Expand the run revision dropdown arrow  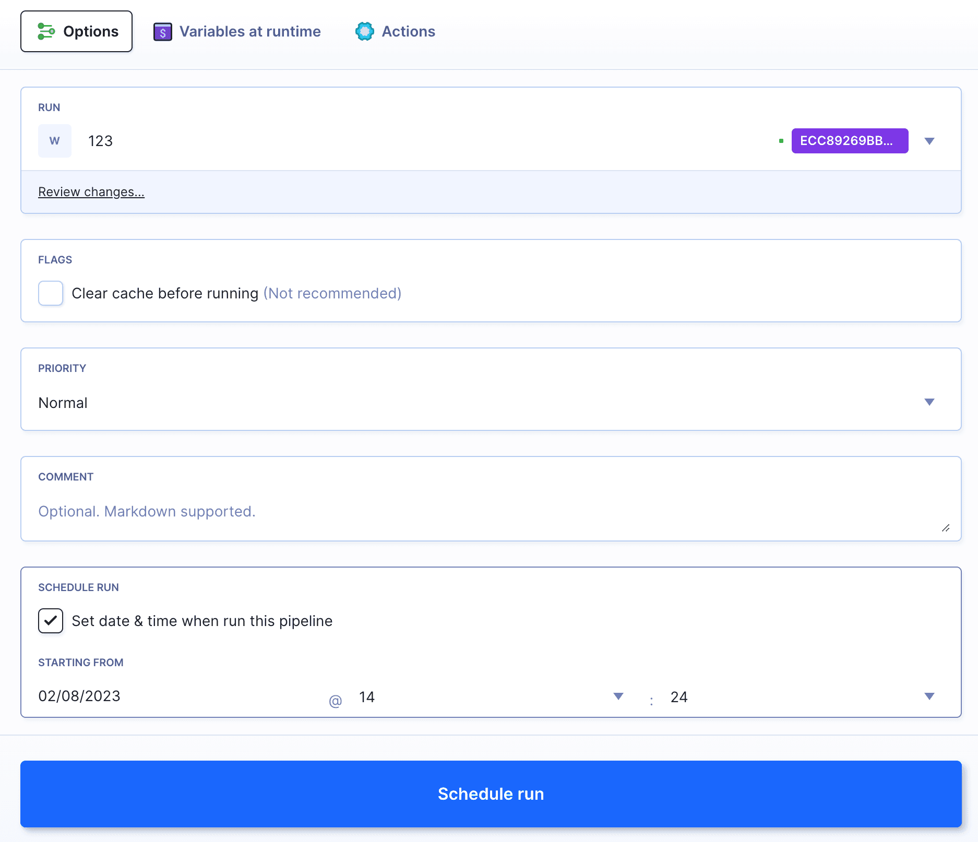(929, 141)
